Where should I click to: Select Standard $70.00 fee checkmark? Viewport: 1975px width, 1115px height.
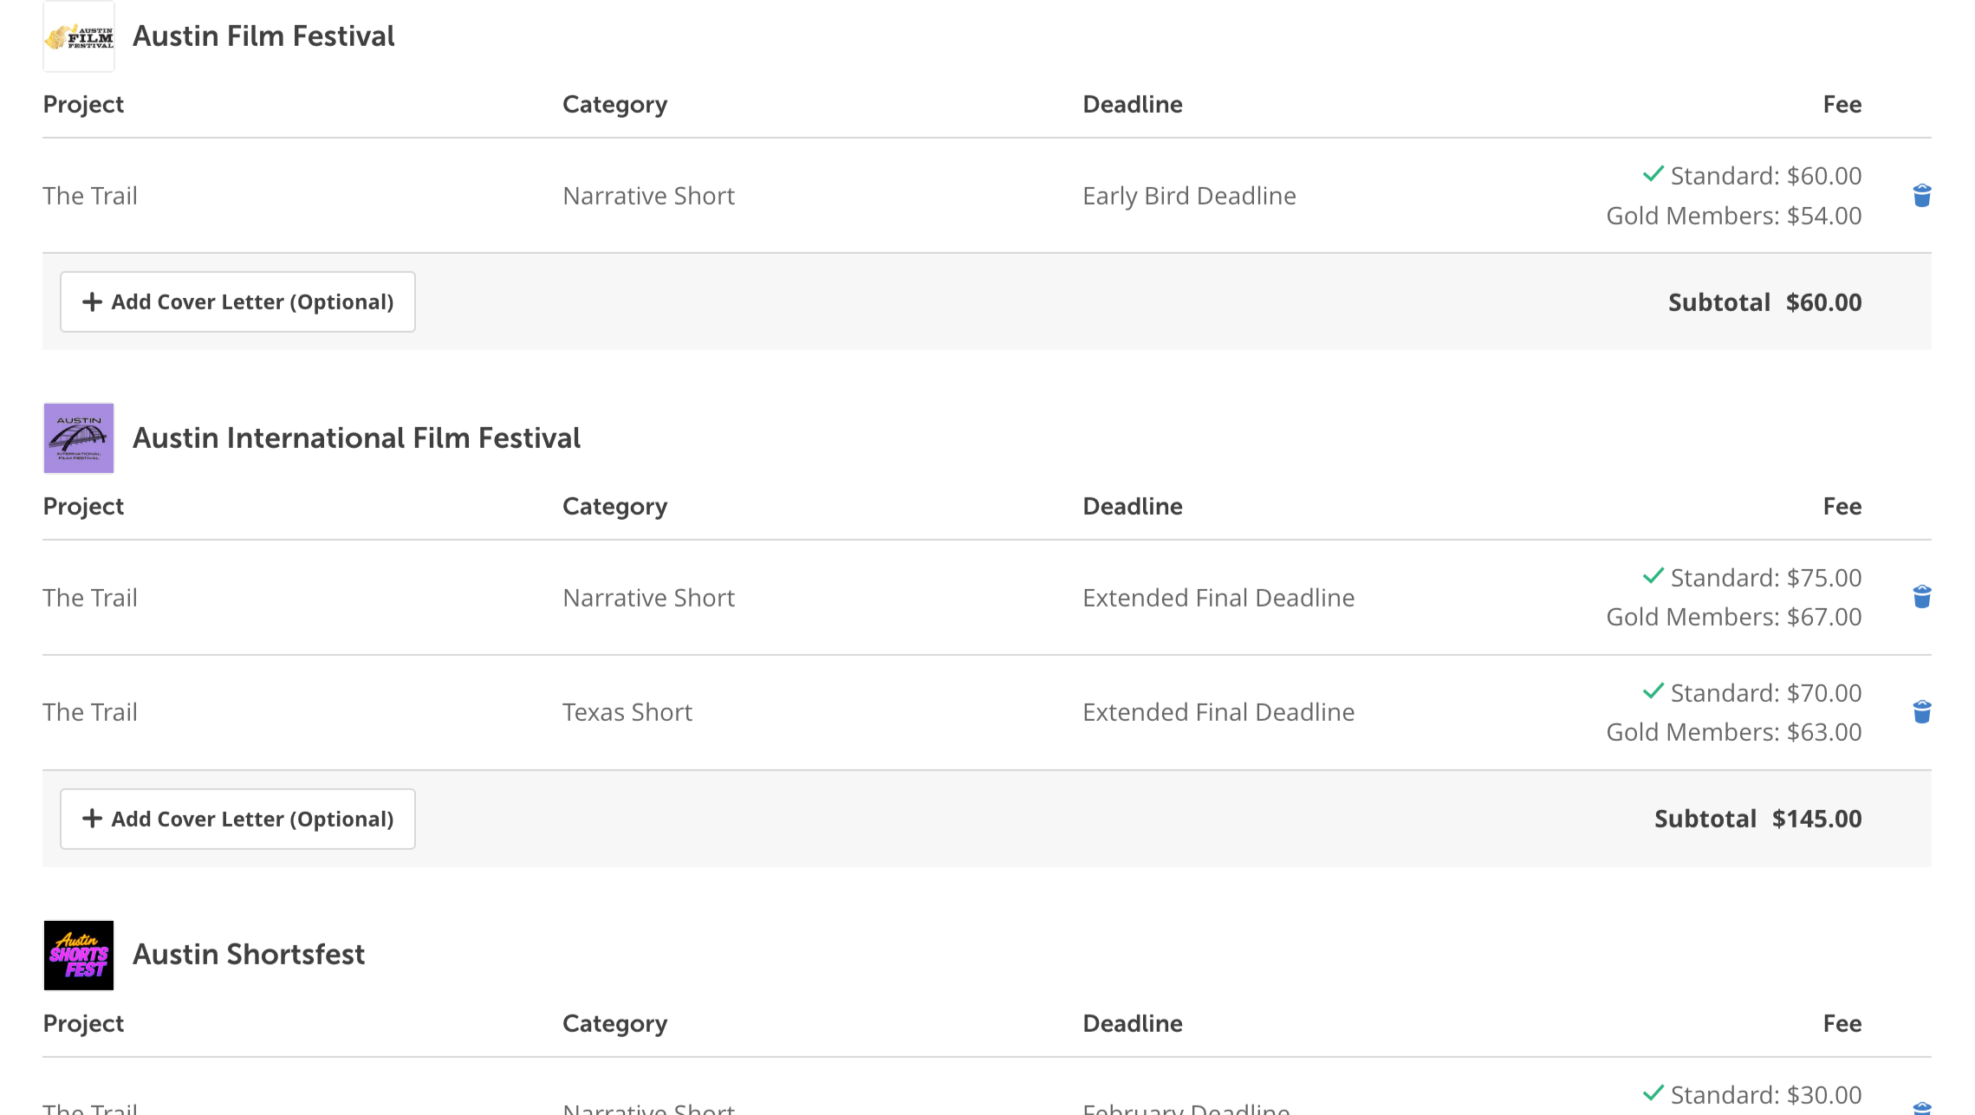(x=1653, y=692)
